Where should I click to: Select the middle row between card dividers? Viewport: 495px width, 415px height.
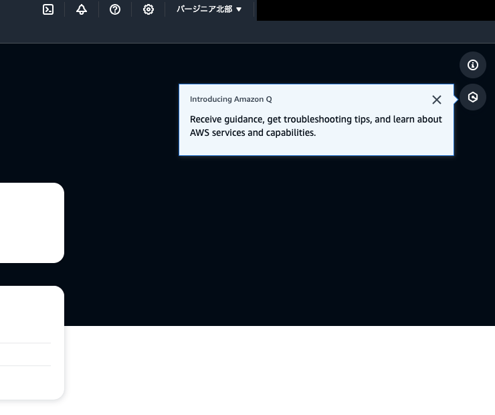point(27,354)
